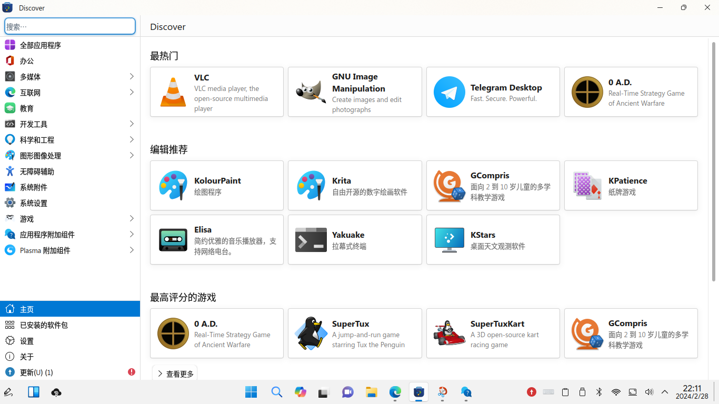Open the 已安装的软件包 list
The height and width of the screenshot is (404, 719).
click(70, 325)
